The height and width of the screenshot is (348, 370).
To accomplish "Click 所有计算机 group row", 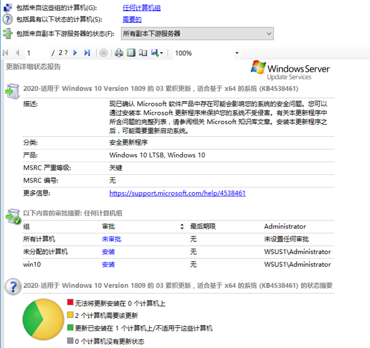I will 39,239.
